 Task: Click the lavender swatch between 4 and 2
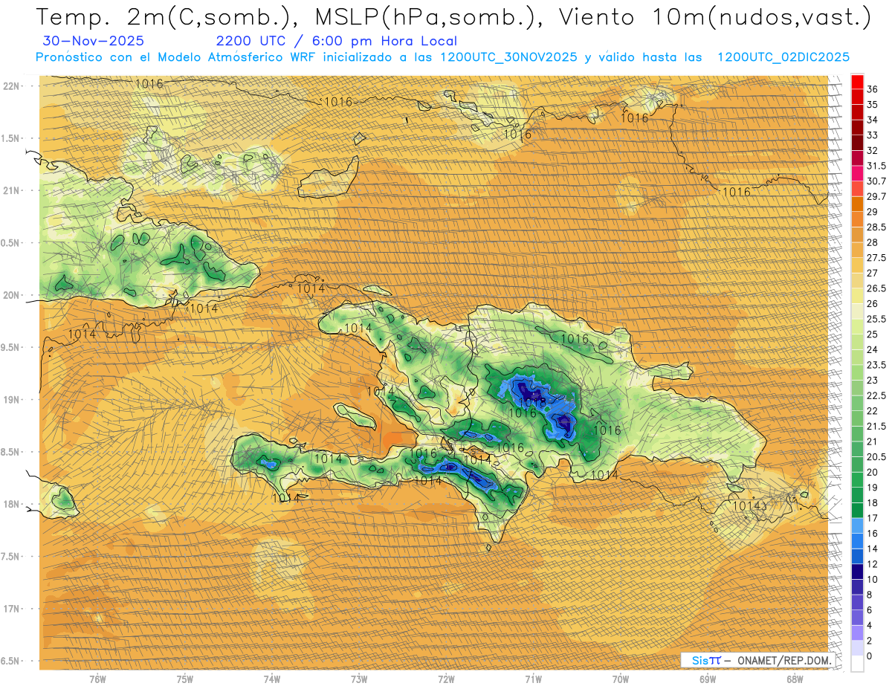[857, 633]
